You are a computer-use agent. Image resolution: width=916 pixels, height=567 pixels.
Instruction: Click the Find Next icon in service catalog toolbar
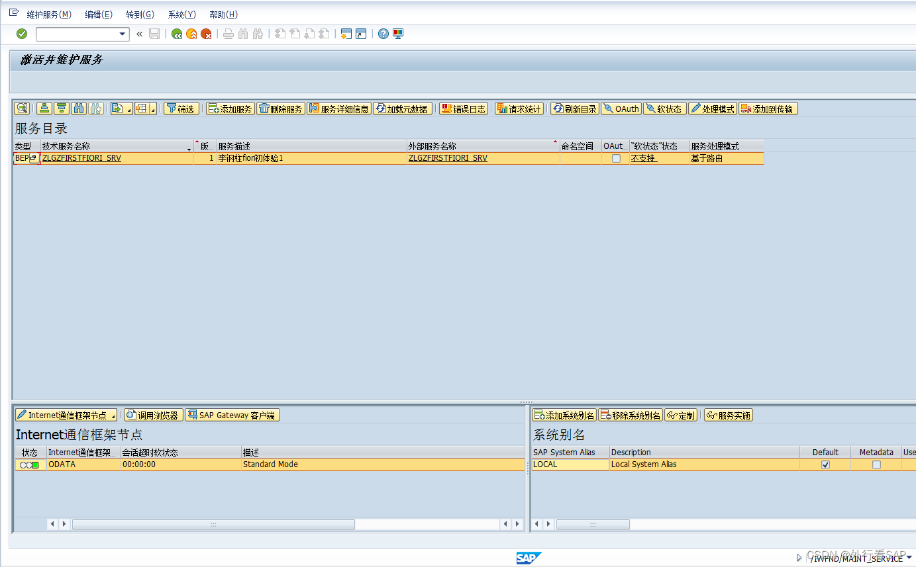pyautogui.click(x=96, y=109)
